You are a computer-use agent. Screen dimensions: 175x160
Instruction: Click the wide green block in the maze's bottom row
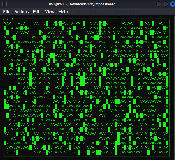[x=99, y=152]
